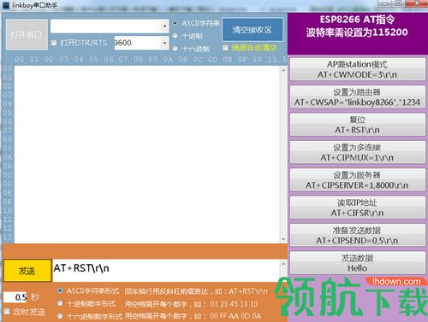Click AP兼station模式 AT+CWMODE=3 button
428x322 pixels.
tap(358, 69)
